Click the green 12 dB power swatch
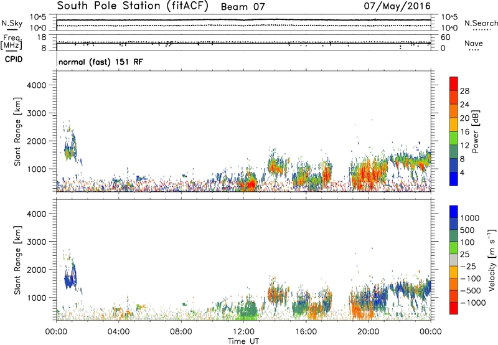498x345 pixels. (x=454, y=138)
